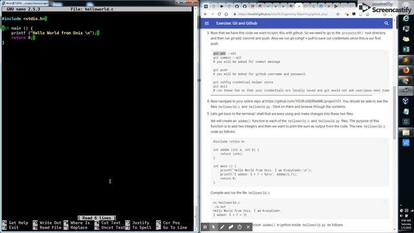Go back in Chrome browser
The image size is (414, 233).
(x=206, y=14)
